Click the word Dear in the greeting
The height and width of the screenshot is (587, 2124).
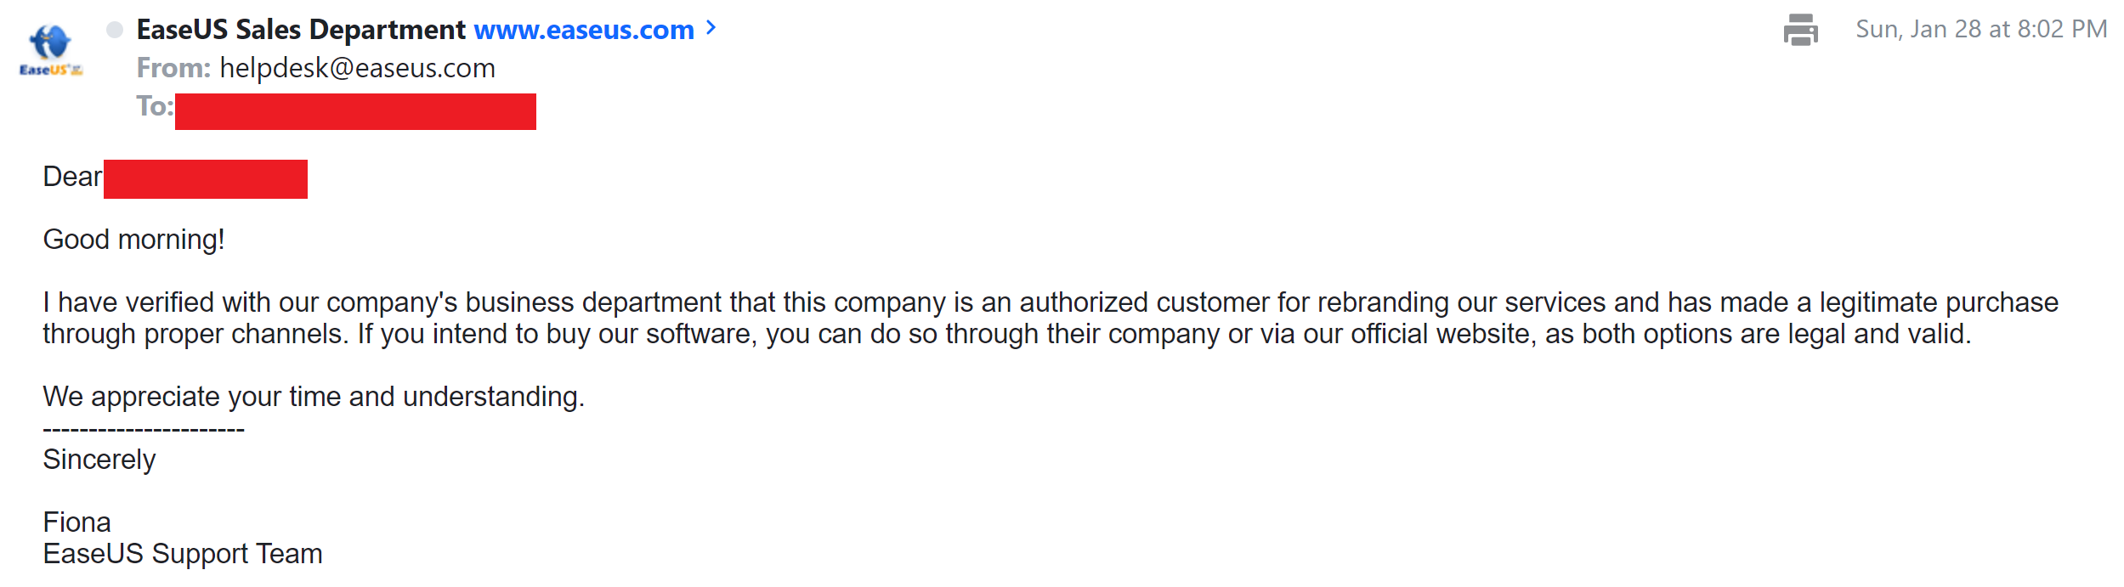click(x=72, y=177)
